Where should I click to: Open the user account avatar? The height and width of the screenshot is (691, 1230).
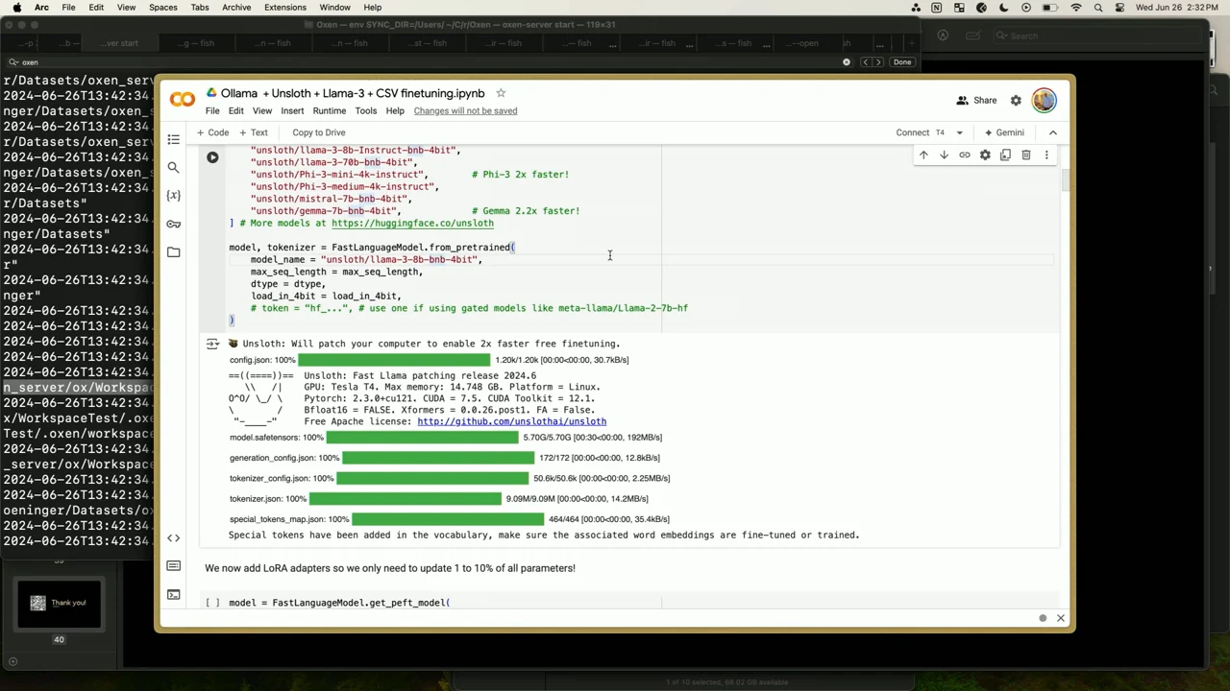click(1045, 100)
